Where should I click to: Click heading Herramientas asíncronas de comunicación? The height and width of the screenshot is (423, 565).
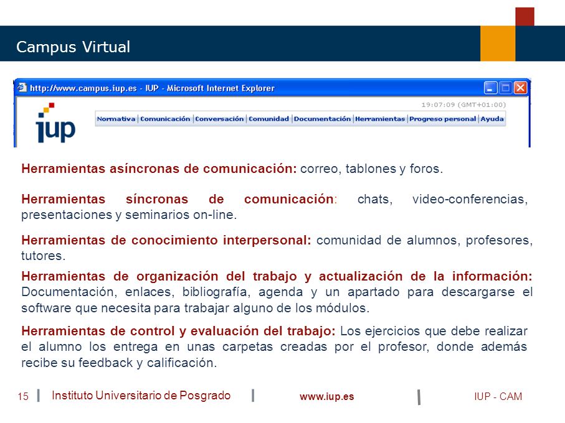coord(159,169)
